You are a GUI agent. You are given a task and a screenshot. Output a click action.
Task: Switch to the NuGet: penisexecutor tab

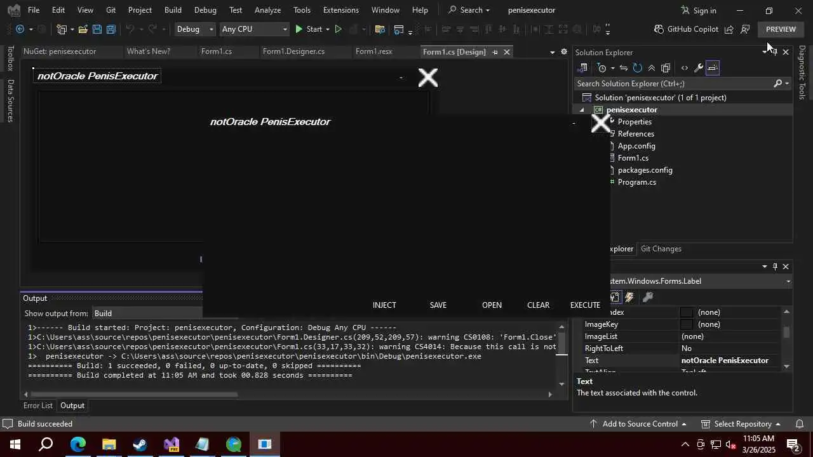(x=60, y=51)
